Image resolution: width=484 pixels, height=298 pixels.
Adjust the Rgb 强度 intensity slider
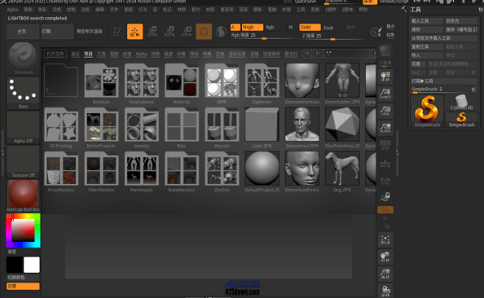click(263, 36)
